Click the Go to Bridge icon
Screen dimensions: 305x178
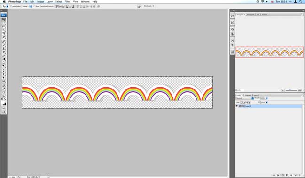tap(139, 6)
